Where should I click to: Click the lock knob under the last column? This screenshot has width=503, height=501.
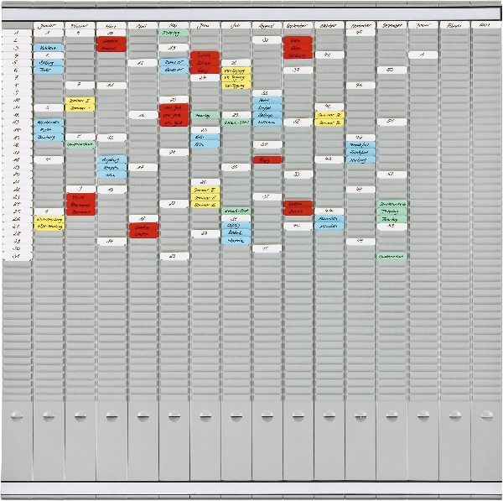[x=485, y=415]
